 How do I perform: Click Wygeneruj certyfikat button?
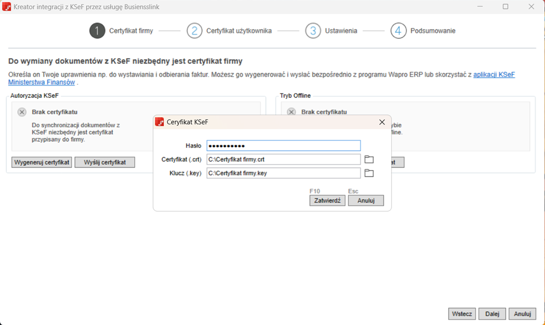(x=42, y=162)
